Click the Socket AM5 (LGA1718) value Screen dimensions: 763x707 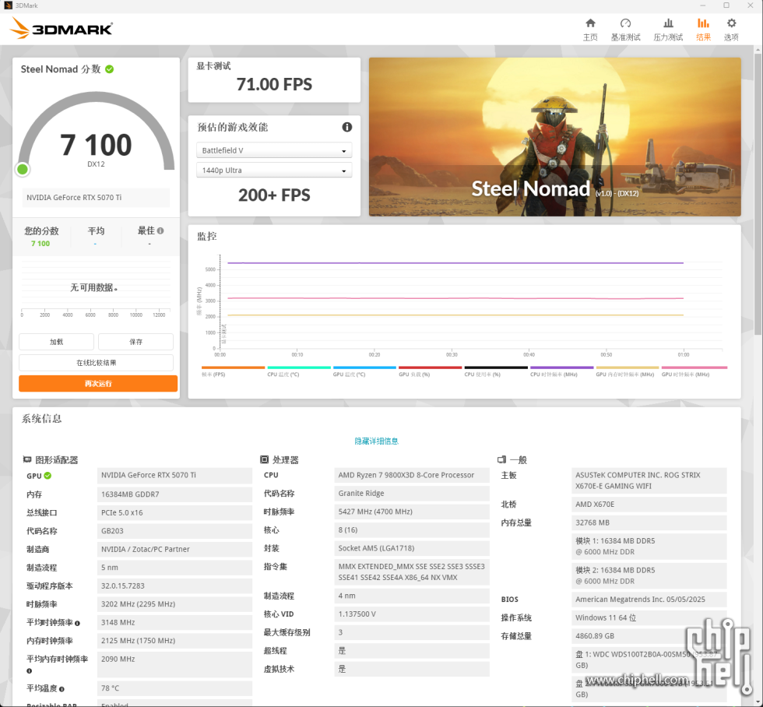point(412,548)
